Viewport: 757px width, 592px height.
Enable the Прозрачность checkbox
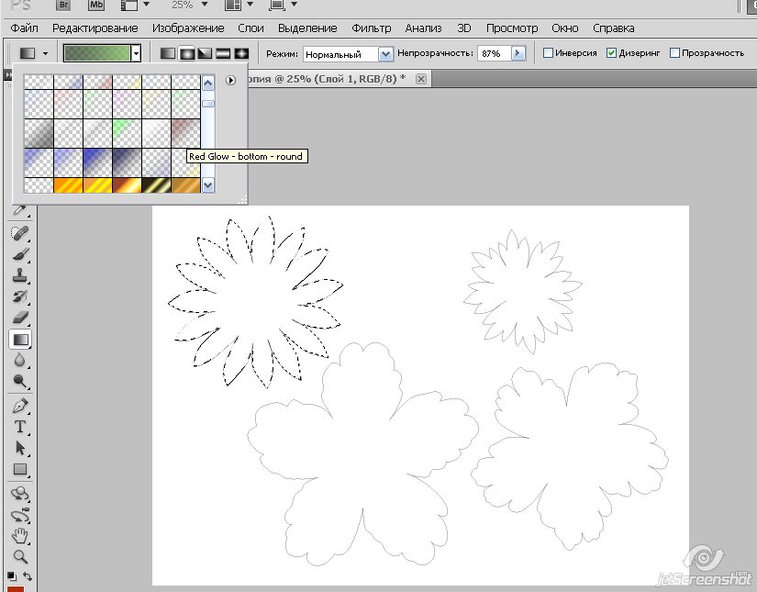675,53
